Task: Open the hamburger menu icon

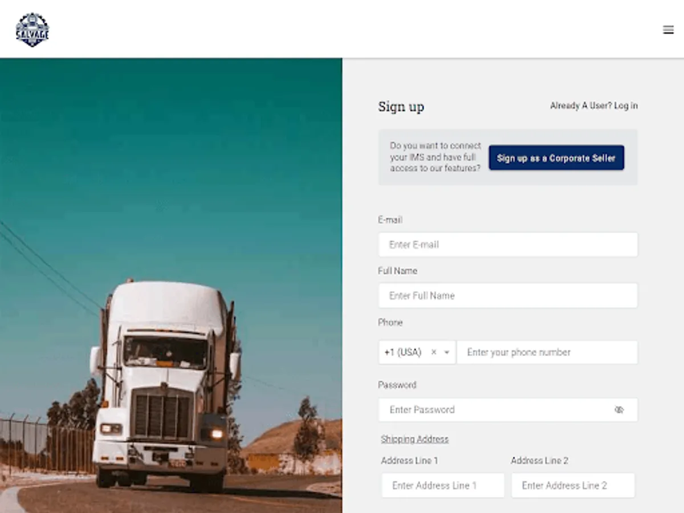Action: point(668,30)
